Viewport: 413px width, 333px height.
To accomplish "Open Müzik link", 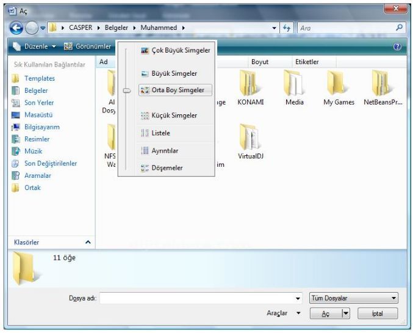I will [33, 151].
